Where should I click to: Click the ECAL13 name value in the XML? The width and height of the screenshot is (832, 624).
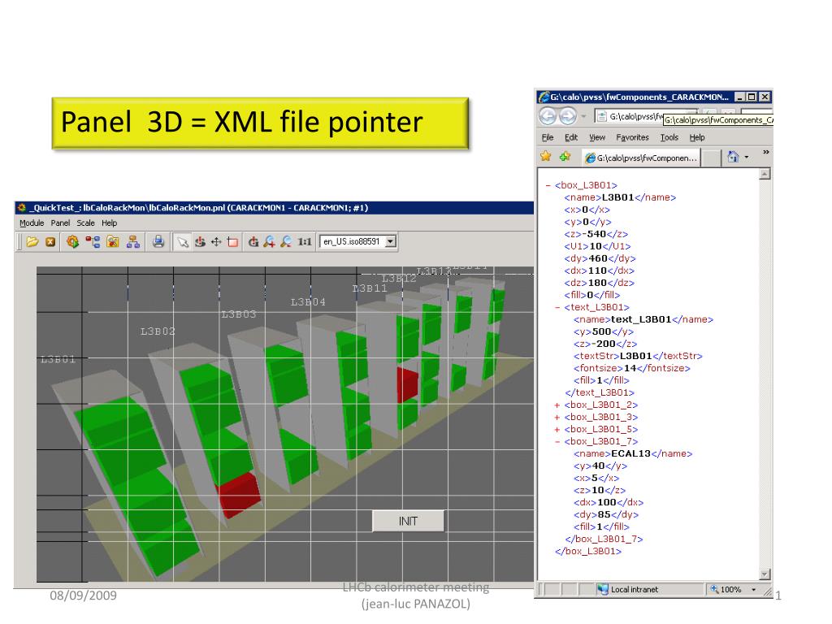(x=630, y=453)
